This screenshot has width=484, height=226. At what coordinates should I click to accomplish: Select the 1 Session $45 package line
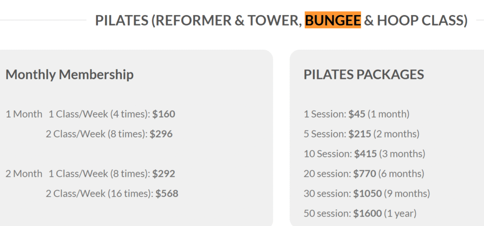pos(356,114)
